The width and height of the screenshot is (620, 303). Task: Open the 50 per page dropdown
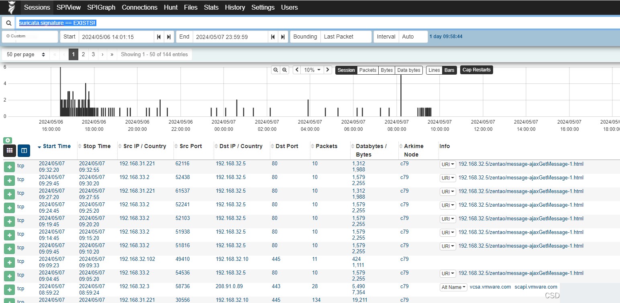point(26,55)
